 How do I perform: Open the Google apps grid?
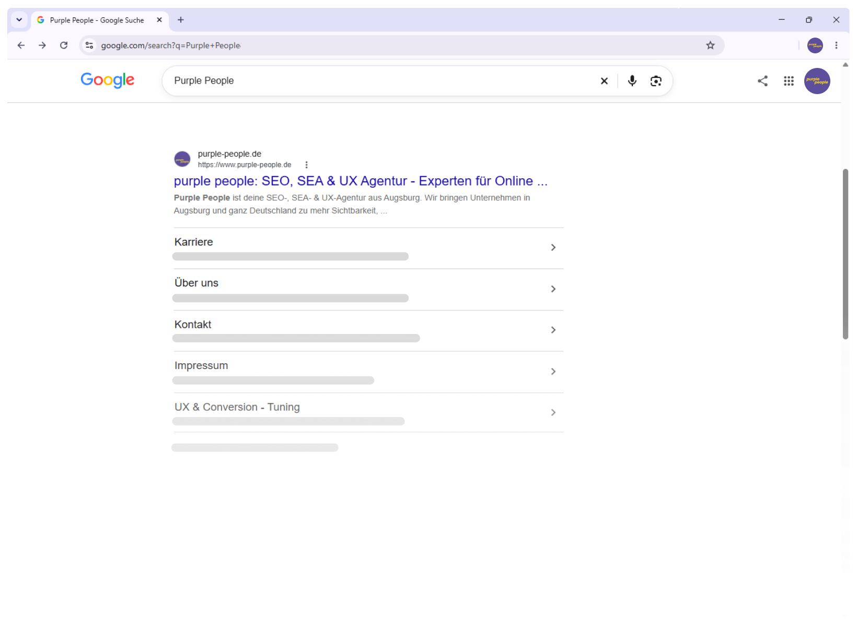(x=789, y=81)
